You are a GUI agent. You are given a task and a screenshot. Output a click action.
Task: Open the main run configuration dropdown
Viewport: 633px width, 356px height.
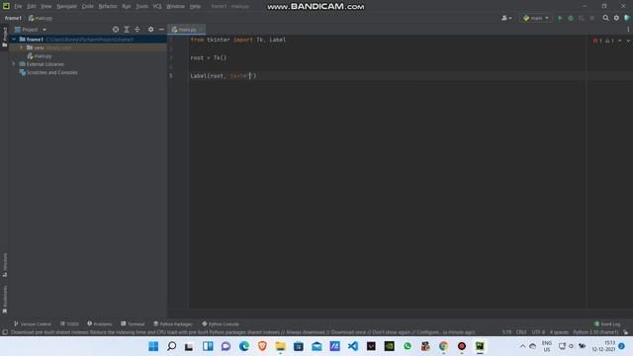tap(536, 18)
